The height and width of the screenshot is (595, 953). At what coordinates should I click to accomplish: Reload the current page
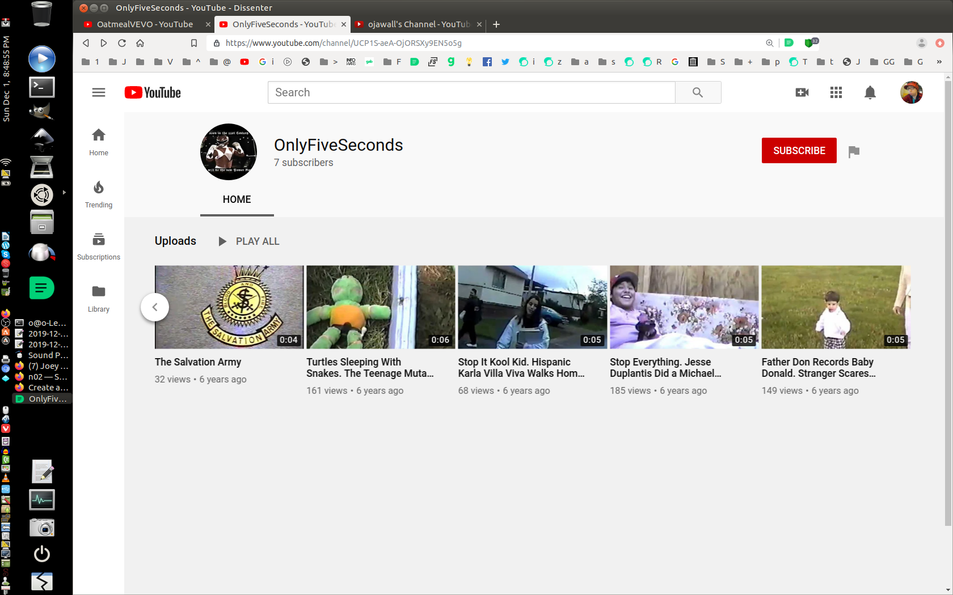[x=122, y=43]
